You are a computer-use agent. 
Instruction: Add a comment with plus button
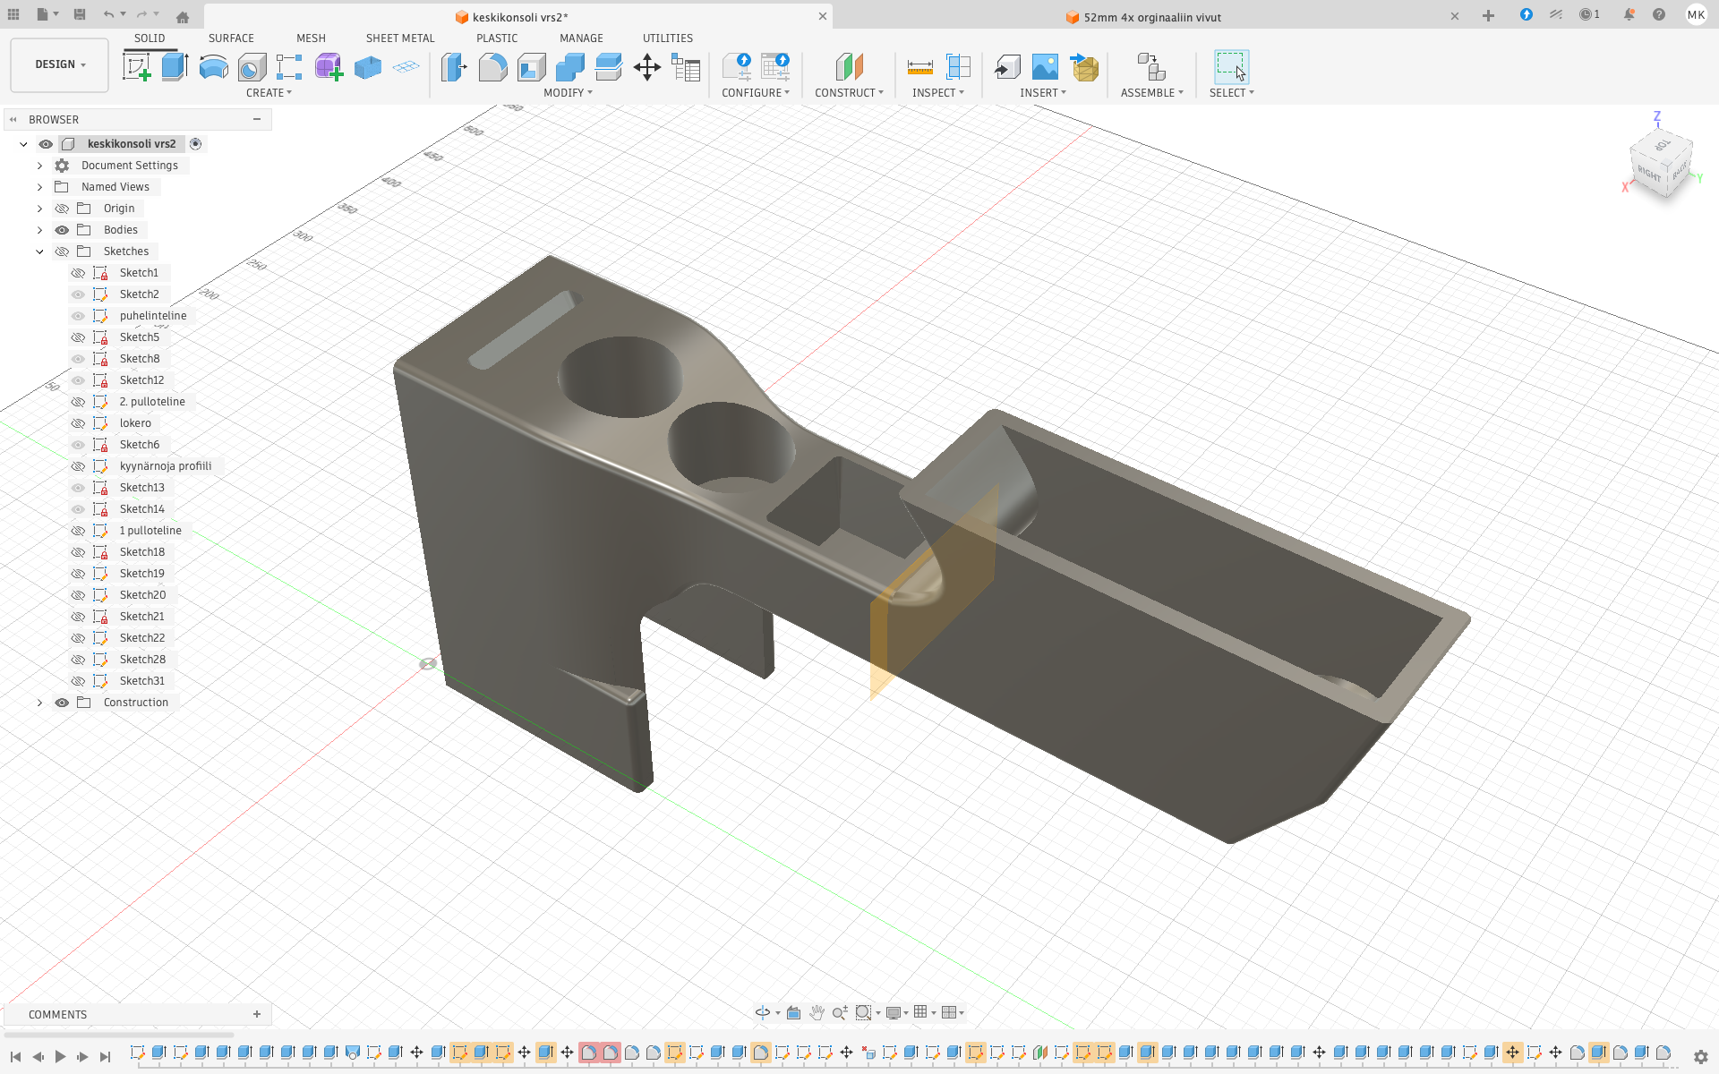coord(257,1014)
